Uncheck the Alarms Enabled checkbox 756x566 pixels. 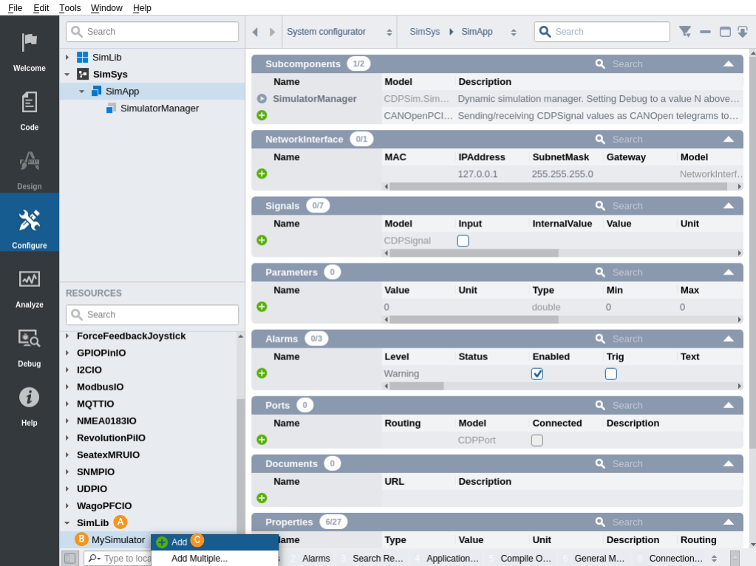(x=537, y=374)
